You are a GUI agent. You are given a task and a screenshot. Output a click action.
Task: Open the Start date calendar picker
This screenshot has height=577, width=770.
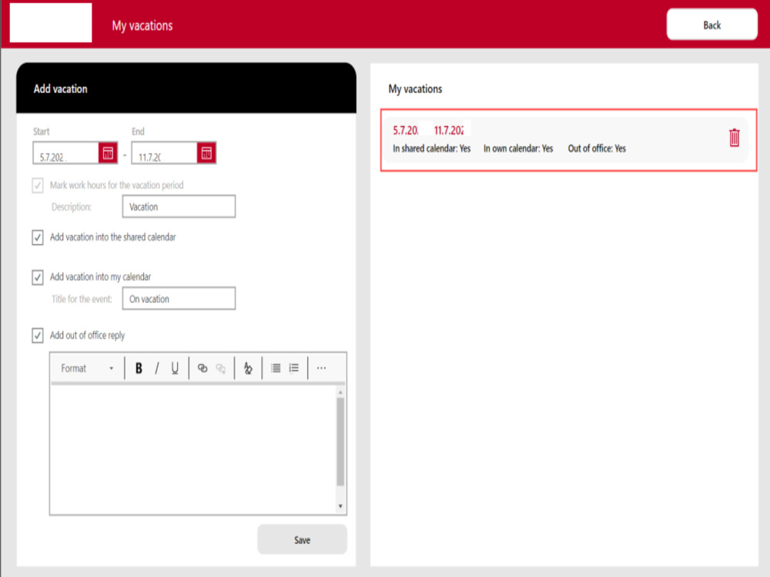click(108, 153)
